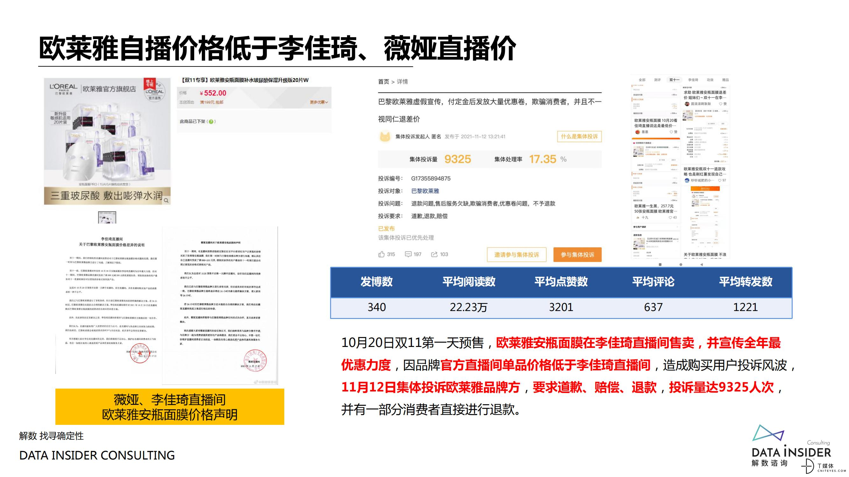
Task: Click the yellow 薇娅、李佳琦直播间 caption box
Action: (x=170, y=407)
